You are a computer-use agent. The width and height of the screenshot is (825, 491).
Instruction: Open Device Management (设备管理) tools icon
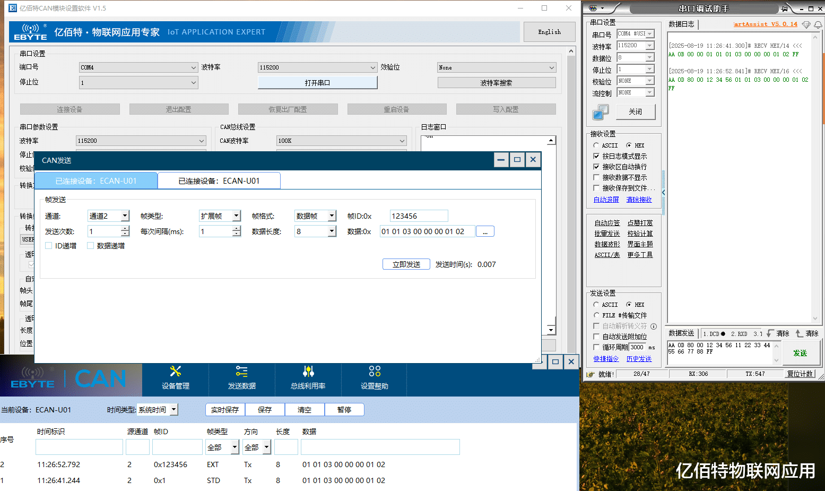176,371
